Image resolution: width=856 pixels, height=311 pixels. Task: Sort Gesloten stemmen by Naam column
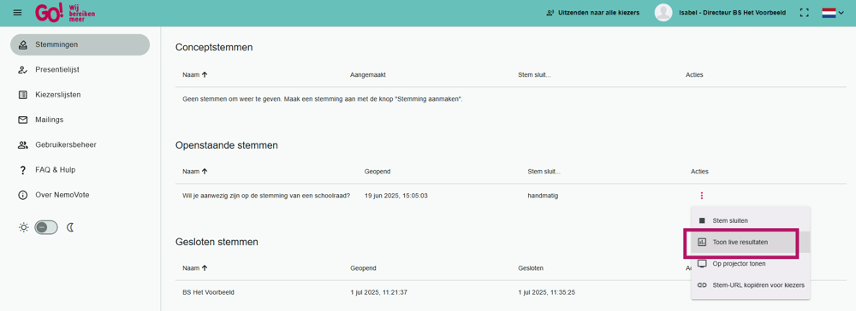(195, 268)
